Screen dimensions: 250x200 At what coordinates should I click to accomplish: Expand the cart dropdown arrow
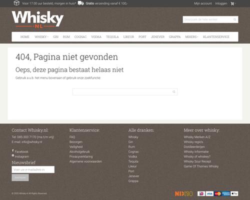(x=235, y=3)
